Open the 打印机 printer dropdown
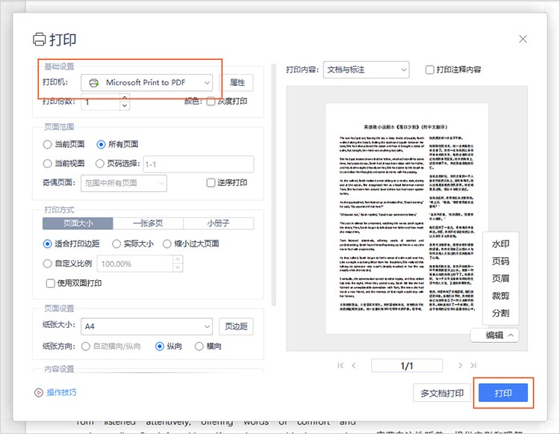 click(x=146, y=83)
